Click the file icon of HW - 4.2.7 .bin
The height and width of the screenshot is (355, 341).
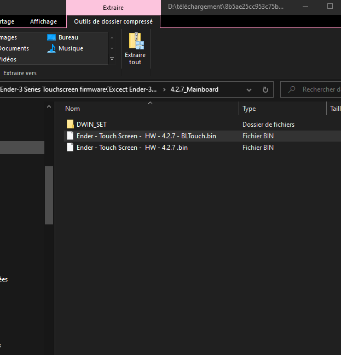click(x=70, y=148)
